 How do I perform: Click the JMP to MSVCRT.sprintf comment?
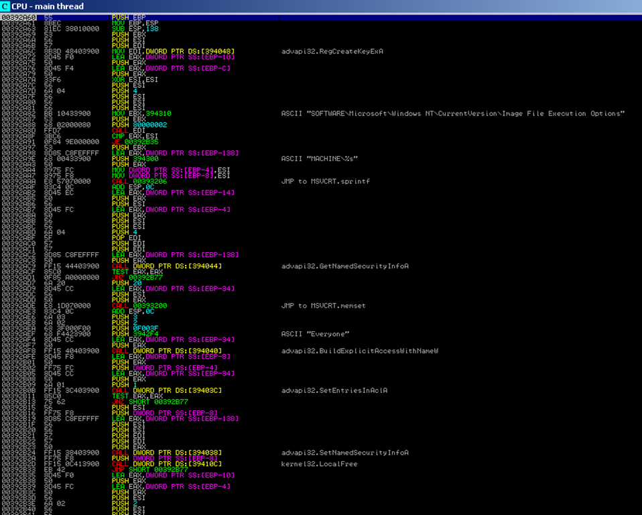coord(325,181)
